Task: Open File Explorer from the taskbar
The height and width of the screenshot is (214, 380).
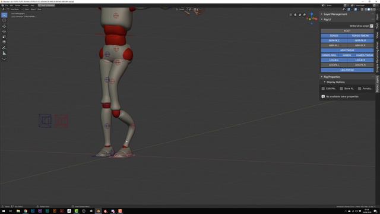Action: (18, 211)
